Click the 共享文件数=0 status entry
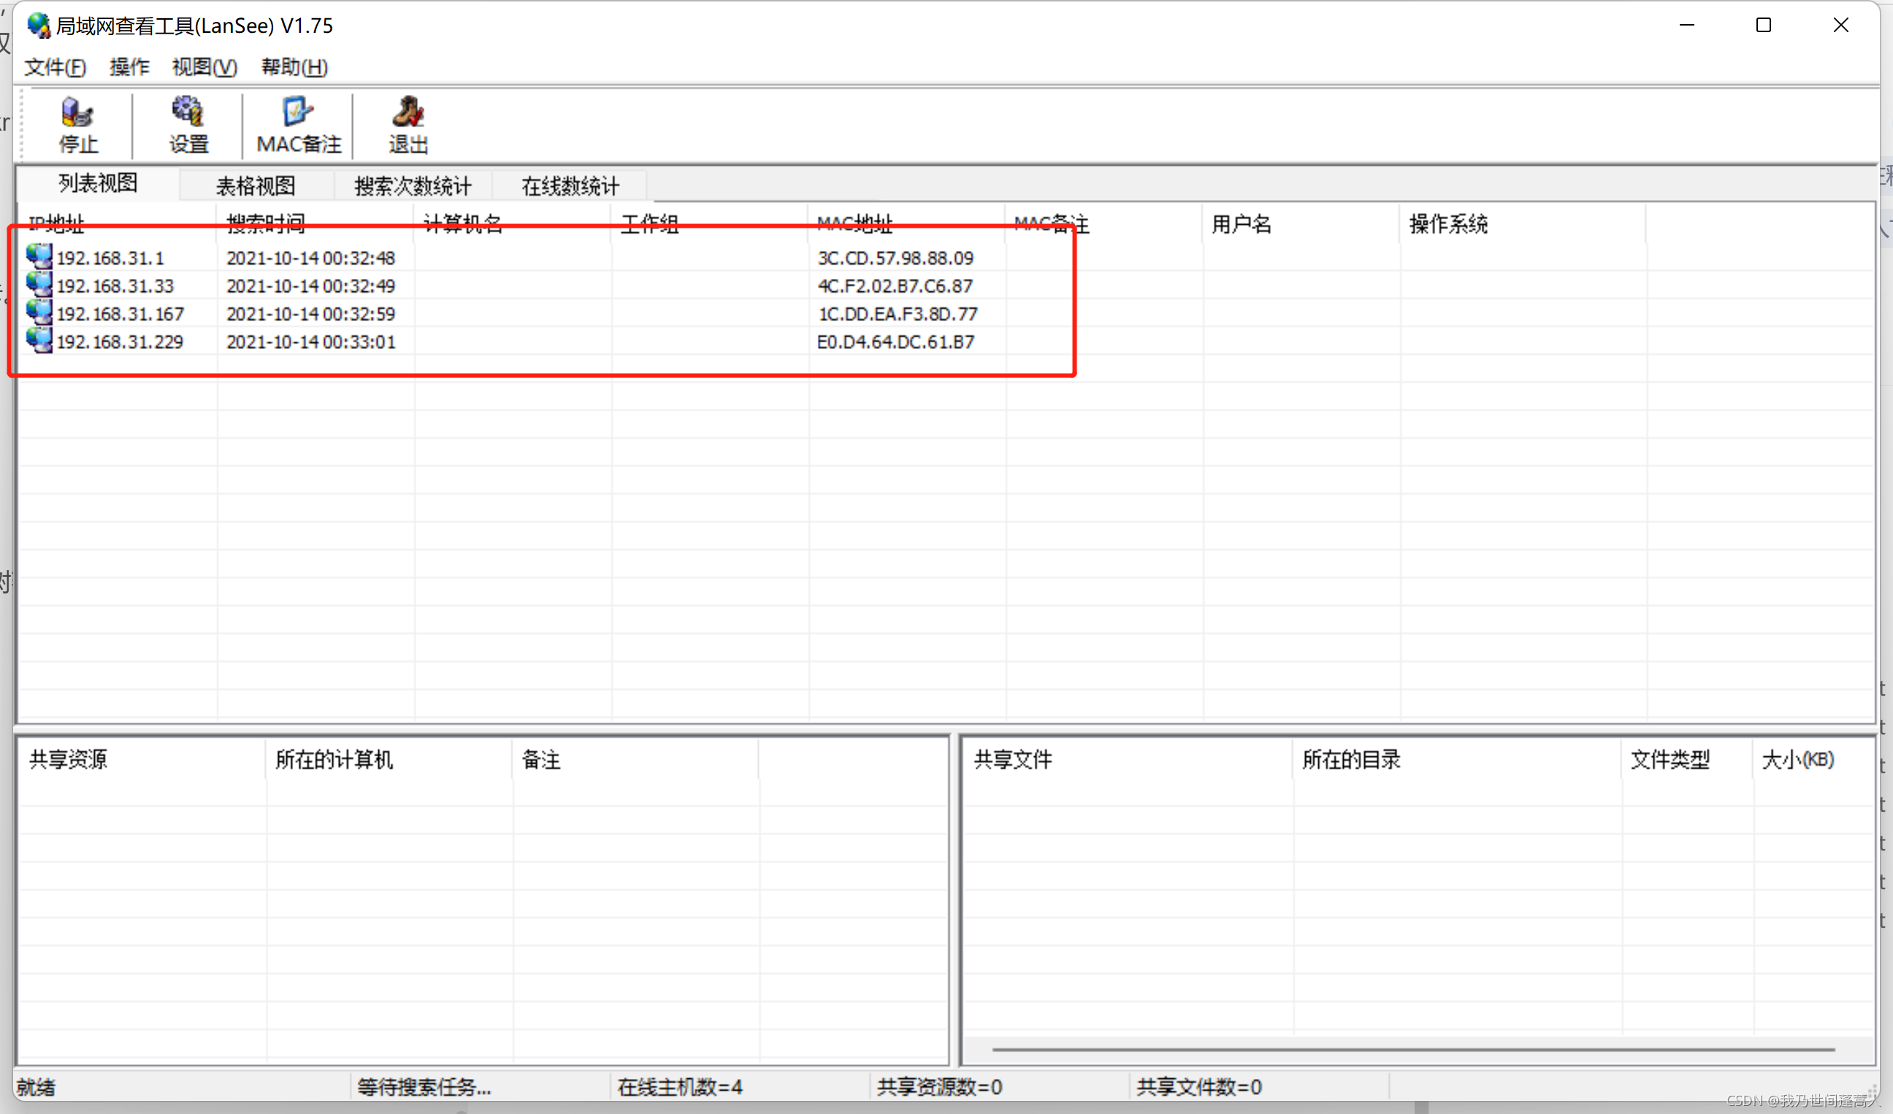 [1199, 1086]
